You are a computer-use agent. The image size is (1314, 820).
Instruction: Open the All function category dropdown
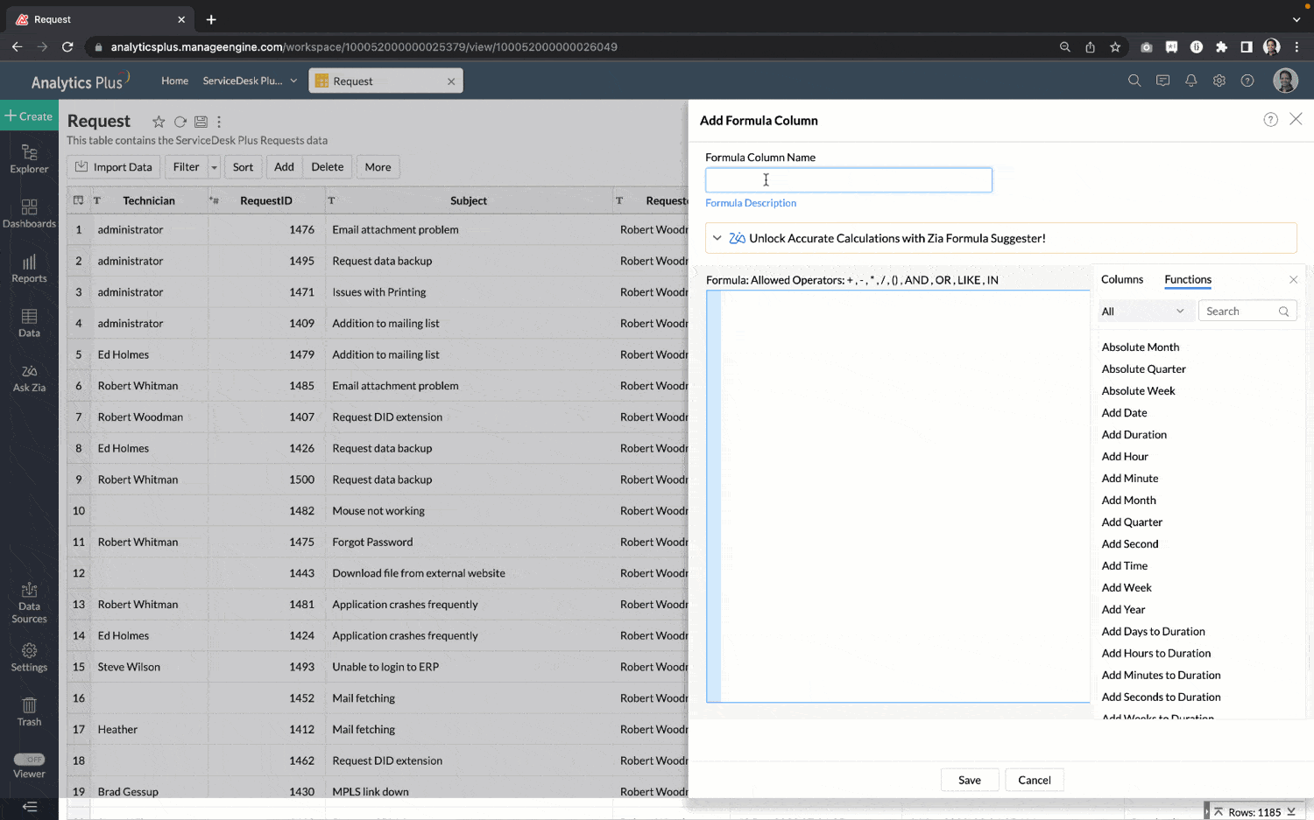(x=1142, y=312)
